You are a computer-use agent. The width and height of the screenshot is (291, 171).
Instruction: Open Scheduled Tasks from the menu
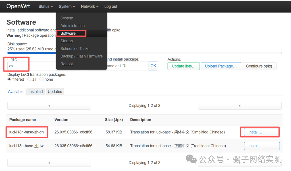pyautogui.click(x=75, y=48)
